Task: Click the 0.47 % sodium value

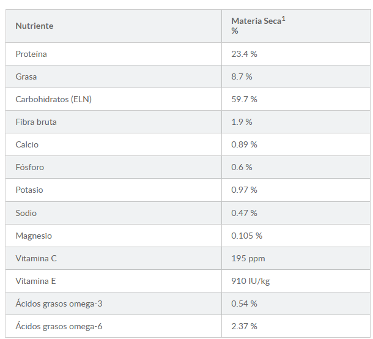Action: pyautogui.click(x=244, y=213)
